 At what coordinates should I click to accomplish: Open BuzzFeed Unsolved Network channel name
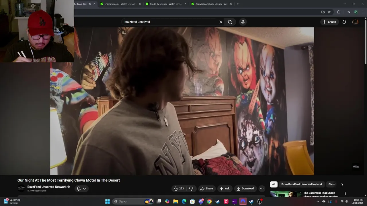tap(47, 187)
